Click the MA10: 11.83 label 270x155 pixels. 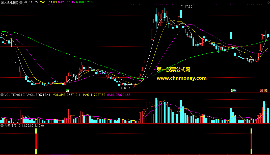(48, 2)
